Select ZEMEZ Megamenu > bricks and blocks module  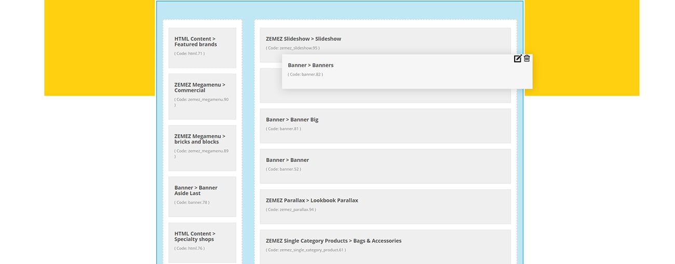click(x=202, y=148)
